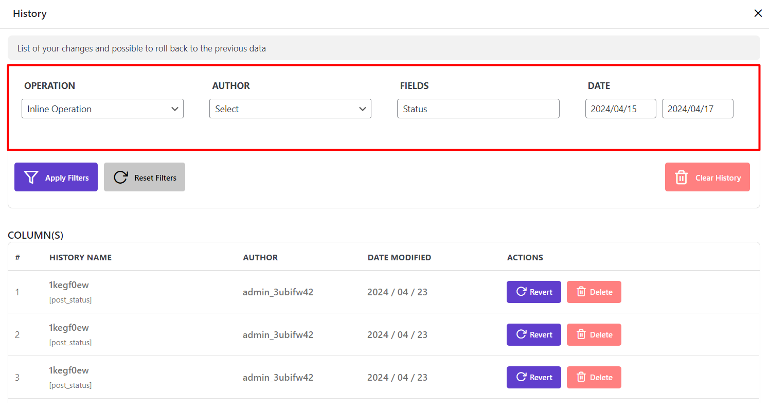Viewport: 769px width, 409px height.
Task: Click the revert arrow icon in row 2
Action: tap(521, 334)
